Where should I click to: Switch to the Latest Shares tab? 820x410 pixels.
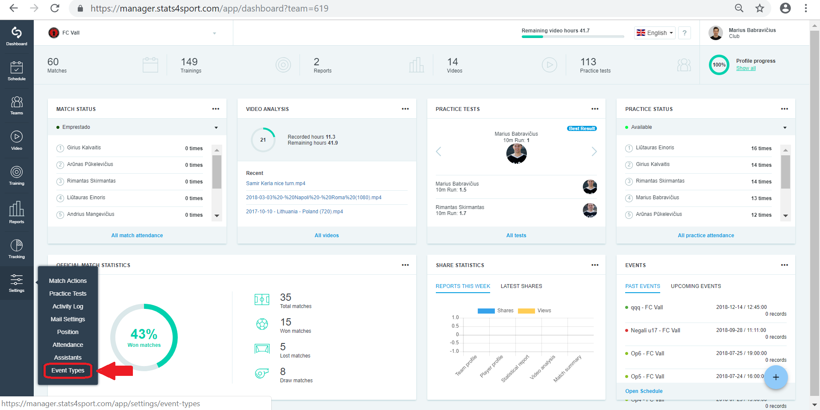pyautogui.click(x=521, y=286)
